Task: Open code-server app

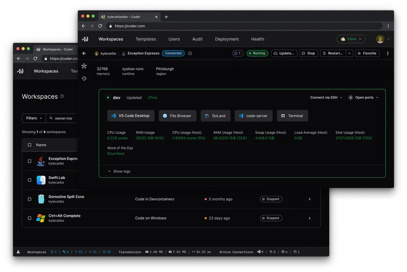Action: tap(254, 116)
